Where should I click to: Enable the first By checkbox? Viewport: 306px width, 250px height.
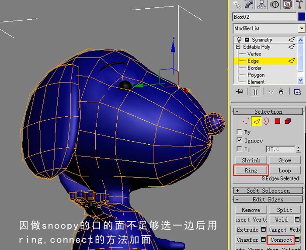point(240,132)
